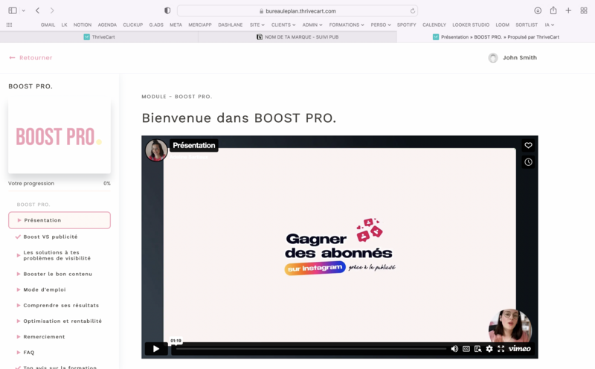Click the BOOST PRO course thumbnail

click(x=59, y=136)
